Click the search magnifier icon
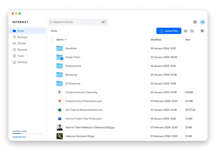The height and width of the screenshot is (152, 216). pyautogui.click(x=51, y=22)
